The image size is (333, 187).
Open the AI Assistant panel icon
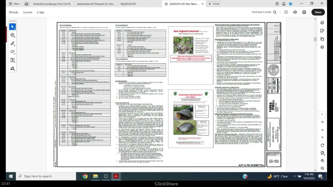322,23
